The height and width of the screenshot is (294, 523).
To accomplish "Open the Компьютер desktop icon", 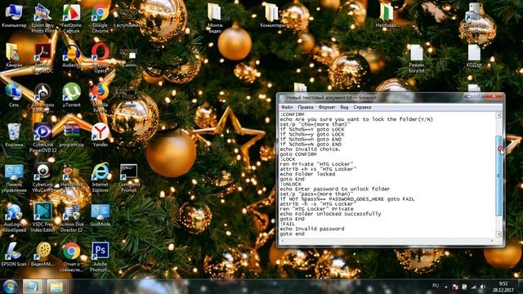I will [14, 16].
